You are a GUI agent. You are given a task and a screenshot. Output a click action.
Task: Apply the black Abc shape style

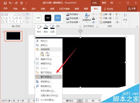48,18
